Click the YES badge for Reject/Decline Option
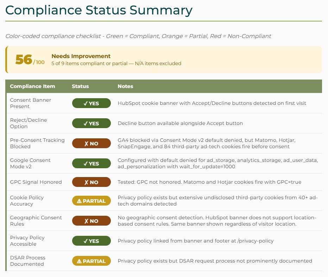 (92, 123)
